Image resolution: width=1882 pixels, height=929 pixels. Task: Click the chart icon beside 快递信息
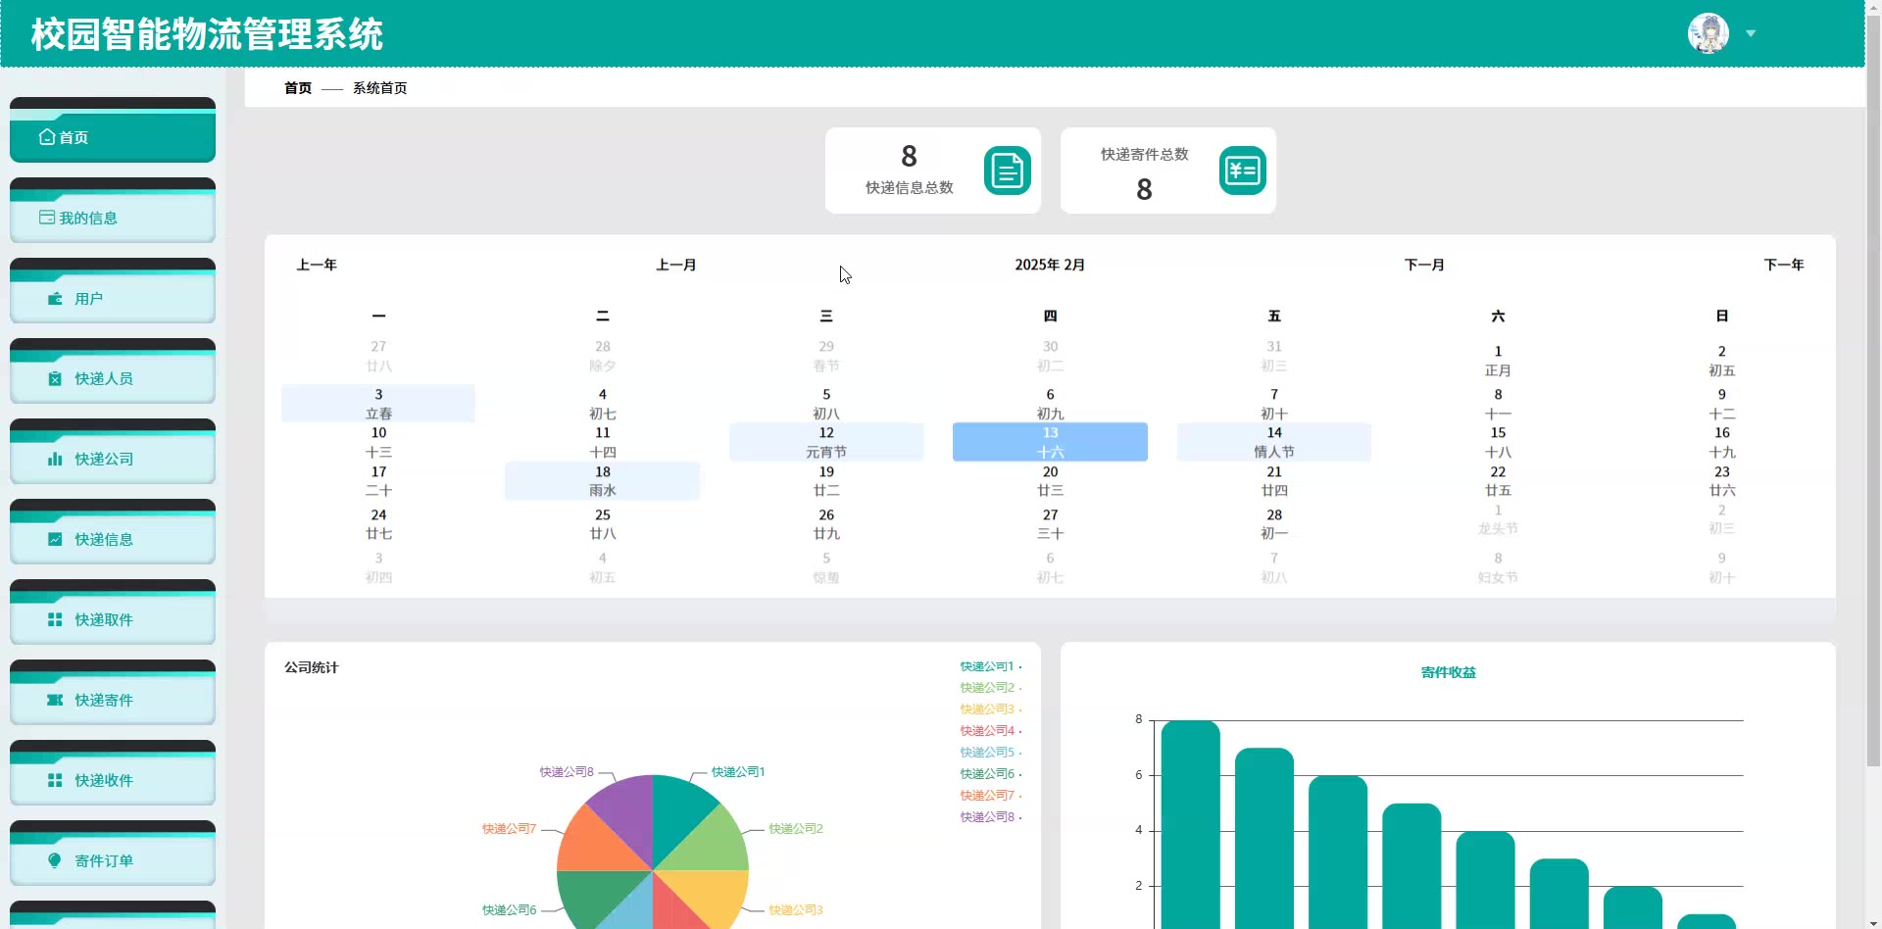[x=55, y=539]
